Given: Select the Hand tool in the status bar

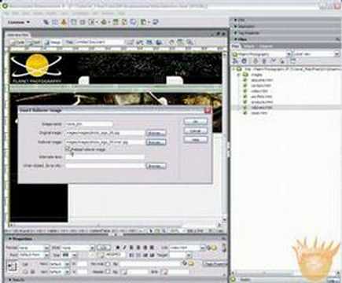Looking at the screenshot, I should point(157,231).
